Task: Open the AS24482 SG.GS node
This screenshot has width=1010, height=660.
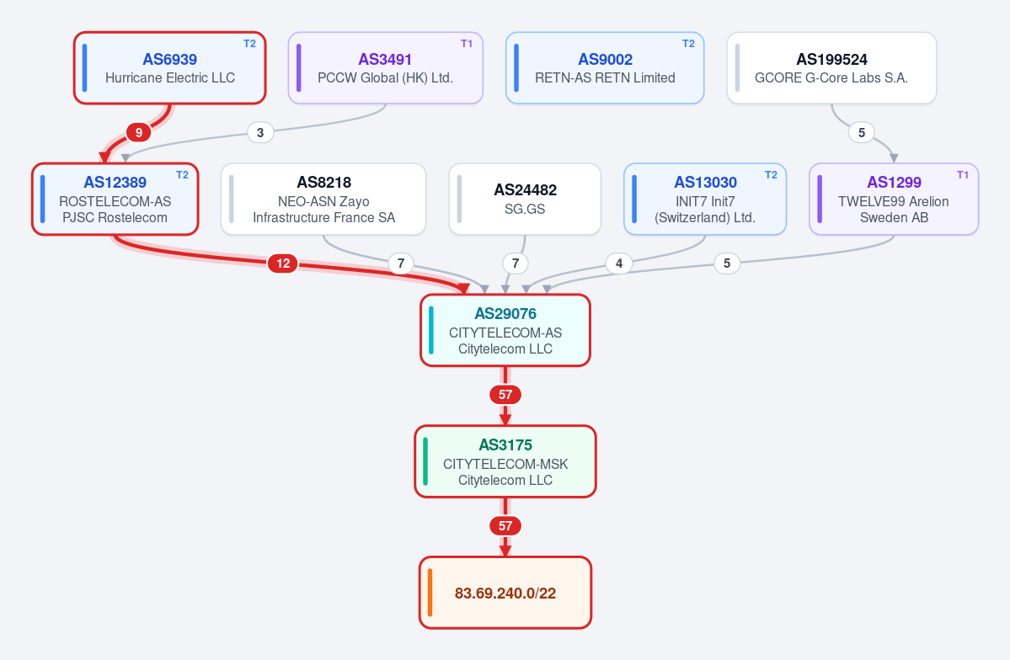Action: tap(525, 199)
